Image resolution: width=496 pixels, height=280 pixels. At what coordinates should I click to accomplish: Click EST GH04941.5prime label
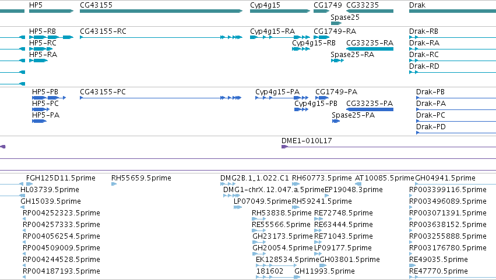point(445,178)
